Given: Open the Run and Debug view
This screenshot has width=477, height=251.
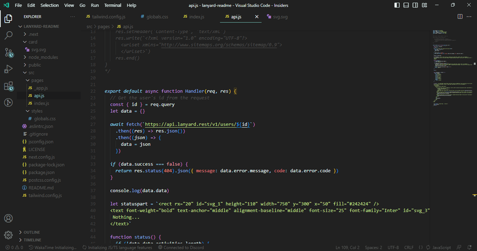Looking at the screenshot, I should pos(9,69).
